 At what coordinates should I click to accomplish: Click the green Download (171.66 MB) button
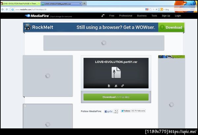[116, 97]
